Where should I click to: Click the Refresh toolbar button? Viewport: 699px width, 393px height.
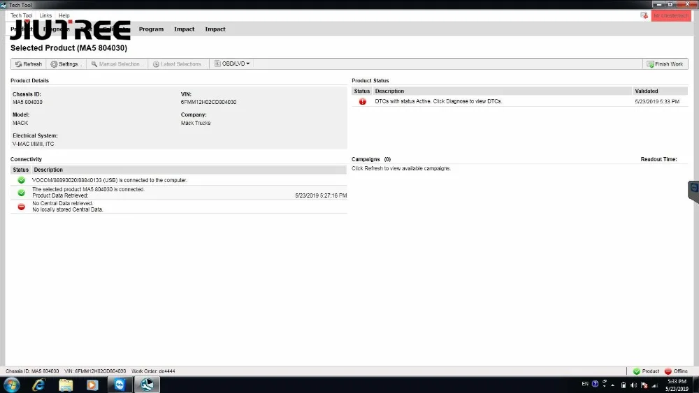29,64
